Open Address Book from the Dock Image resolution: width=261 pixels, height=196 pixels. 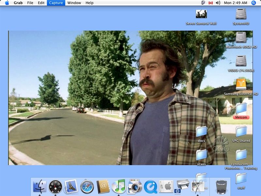point(103,187)
